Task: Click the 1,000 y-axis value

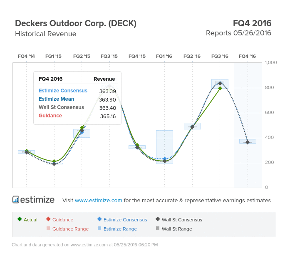Action: point(271,62)
